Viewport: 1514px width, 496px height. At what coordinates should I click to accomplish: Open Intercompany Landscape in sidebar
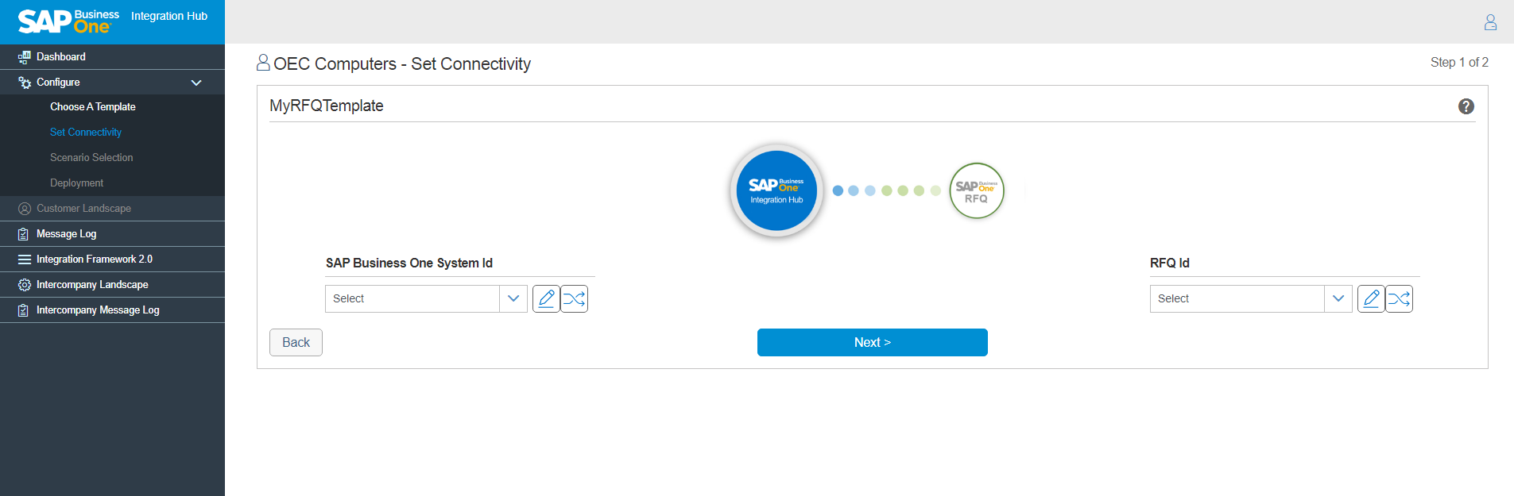tap(92, 285)
